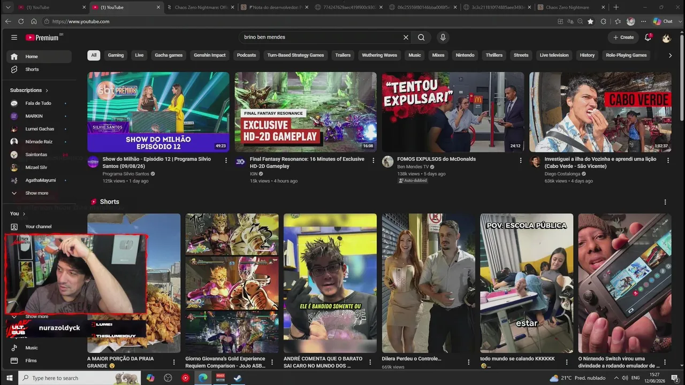This screenshot has width=685, height=385.
Task: Open Music in the sidebar
Action: 39,348
